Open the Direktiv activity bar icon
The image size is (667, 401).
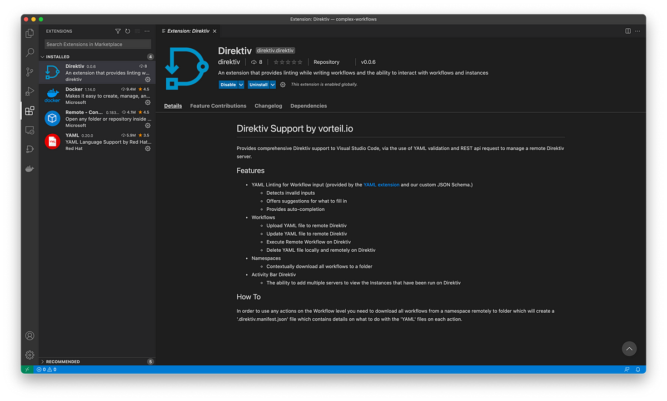pyautogui.click(x=30, y=149)
